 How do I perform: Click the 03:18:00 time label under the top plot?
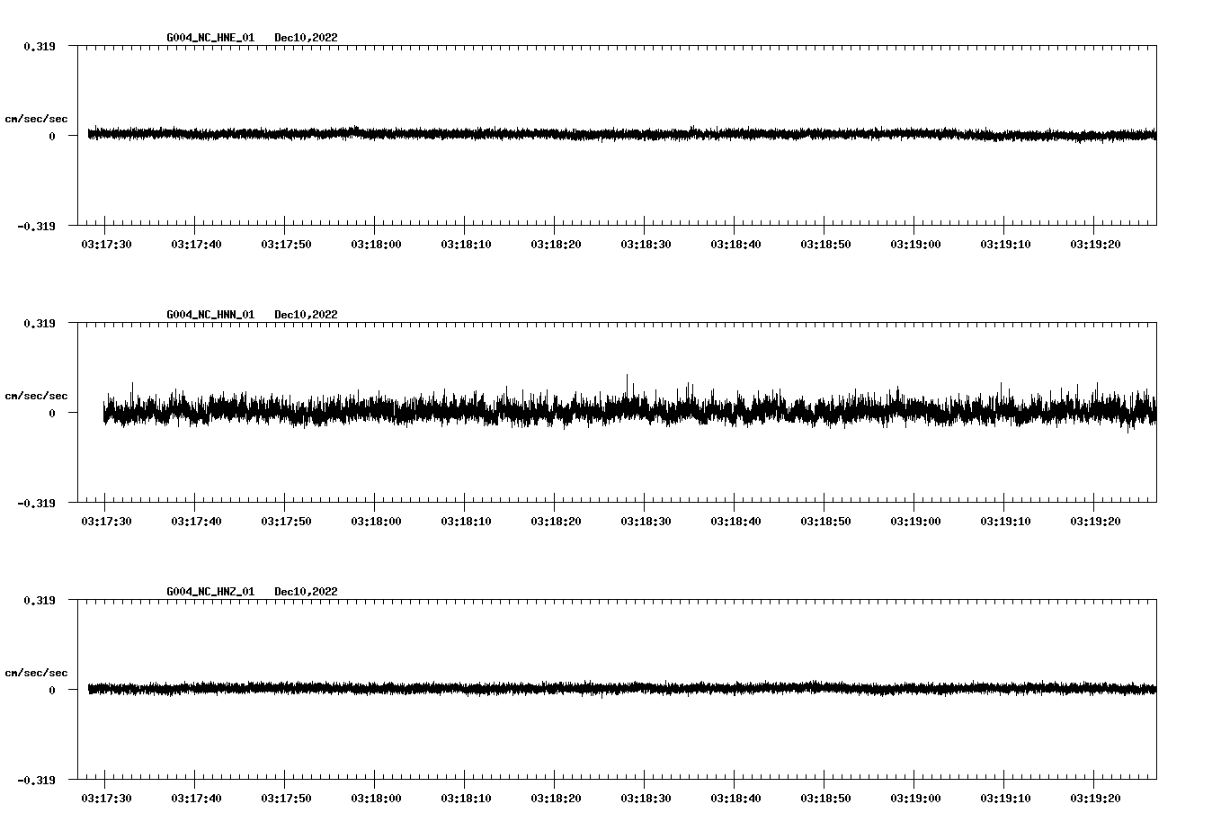tap(376, 242)
